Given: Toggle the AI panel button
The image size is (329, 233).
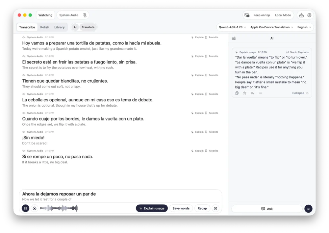Looking at the screenshot, I should 75,27.
